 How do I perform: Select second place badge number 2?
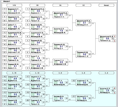114,41
